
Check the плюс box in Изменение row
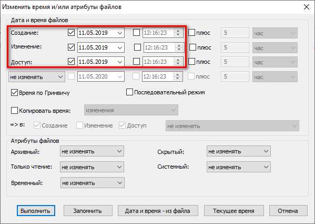(x=192, y=47)
